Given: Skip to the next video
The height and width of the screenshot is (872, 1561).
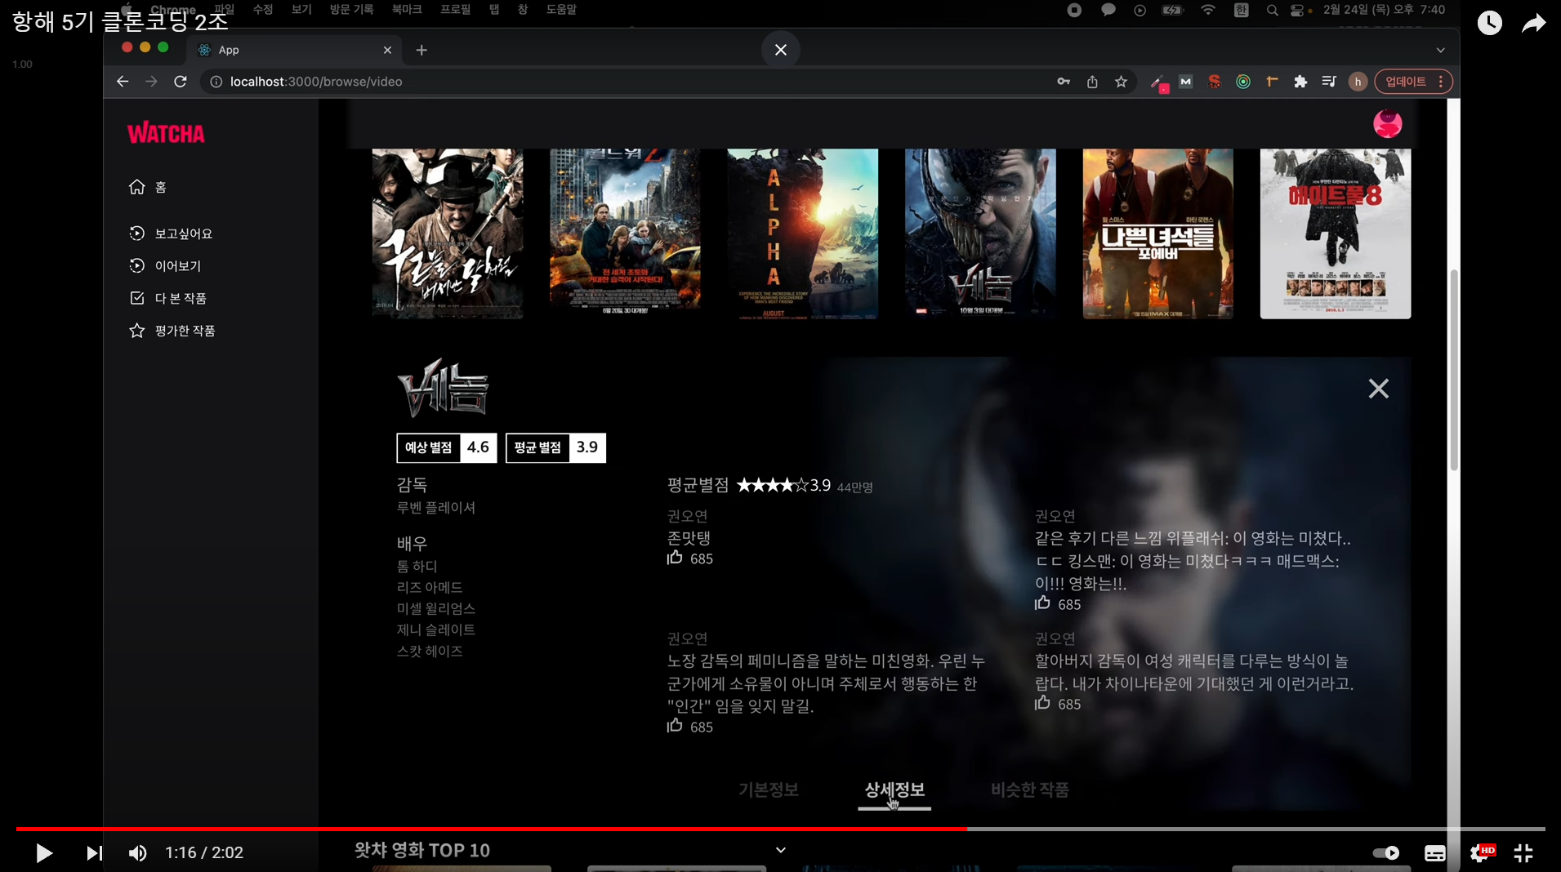Looking at the screenshot, I should pos(94,853).
